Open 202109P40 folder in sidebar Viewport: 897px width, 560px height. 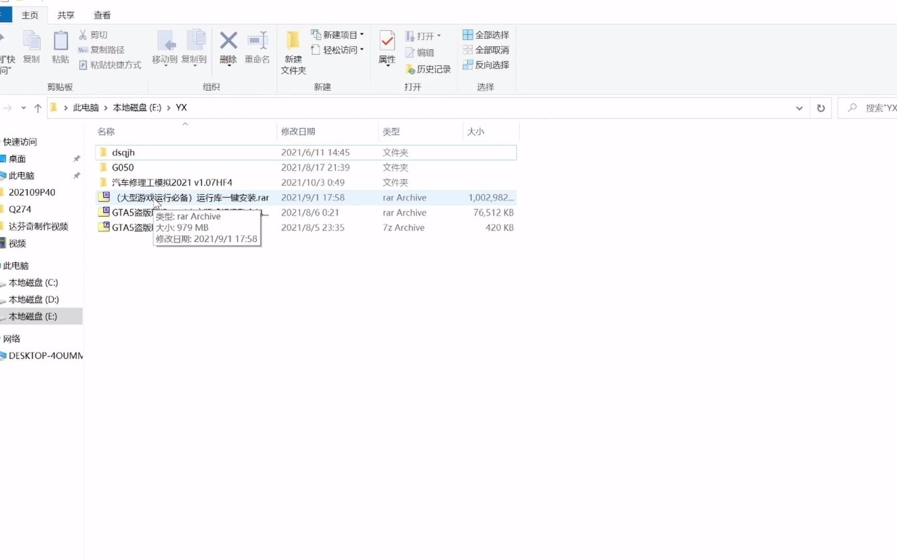32,192
